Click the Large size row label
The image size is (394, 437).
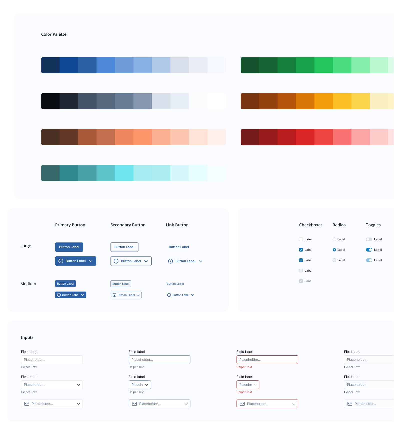26,246
